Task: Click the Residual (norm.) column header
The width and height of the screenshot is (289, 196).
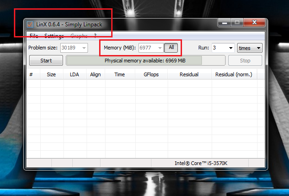Action: (x=234, y=74)
